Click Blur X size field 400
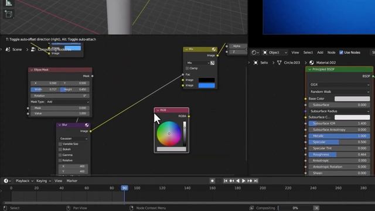Viewport: 375px width, 211px height. click(73, 166)
